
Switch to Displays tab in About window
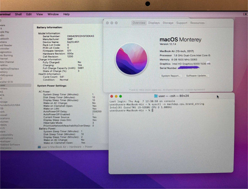(154, 23)
